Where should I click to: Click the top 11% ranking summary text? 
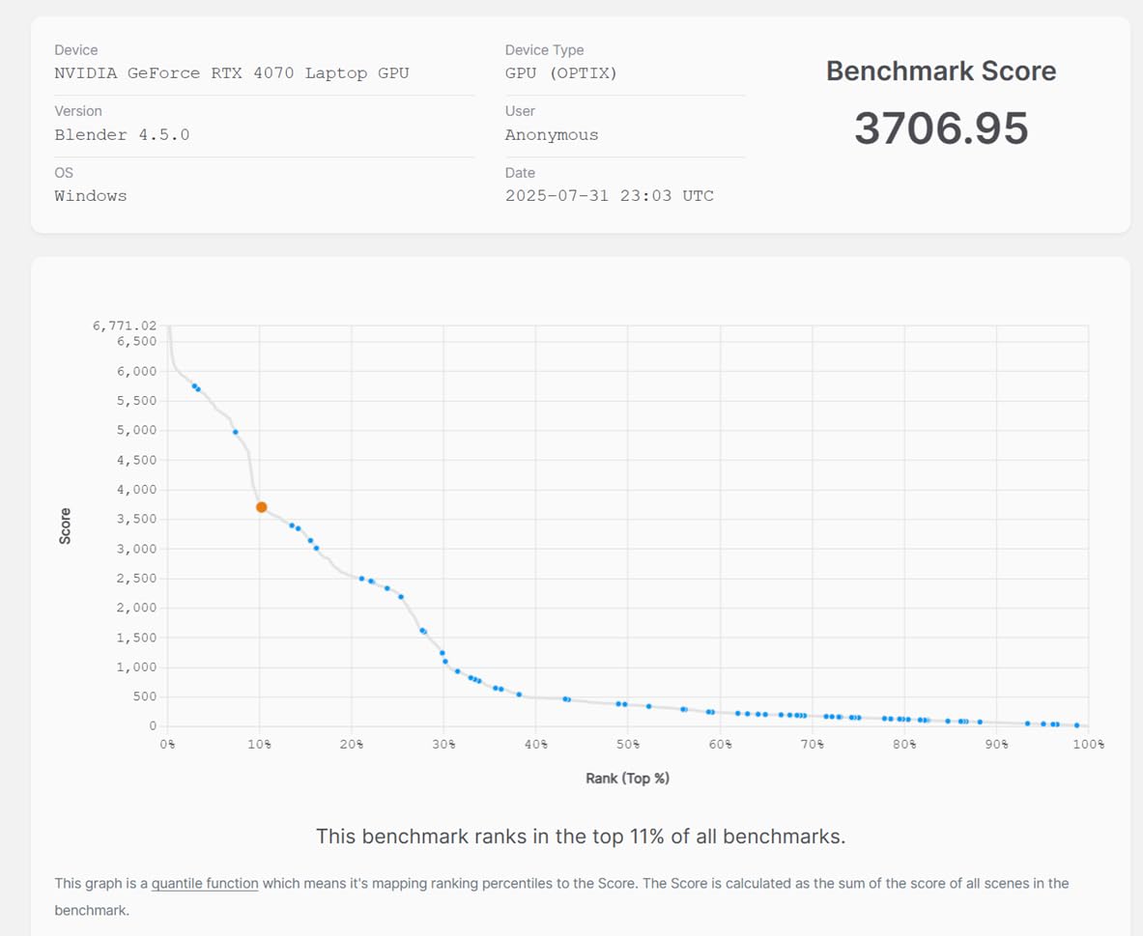click(x=580, y=837)
